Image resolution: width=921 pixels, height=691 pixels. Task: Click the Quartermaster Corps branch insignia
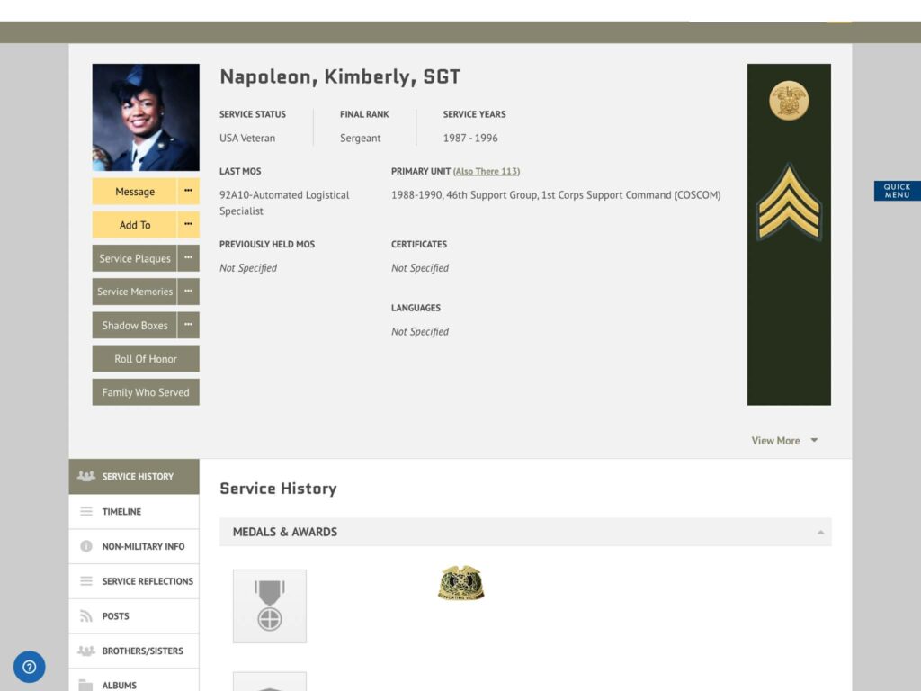click(x=789, y=100)
